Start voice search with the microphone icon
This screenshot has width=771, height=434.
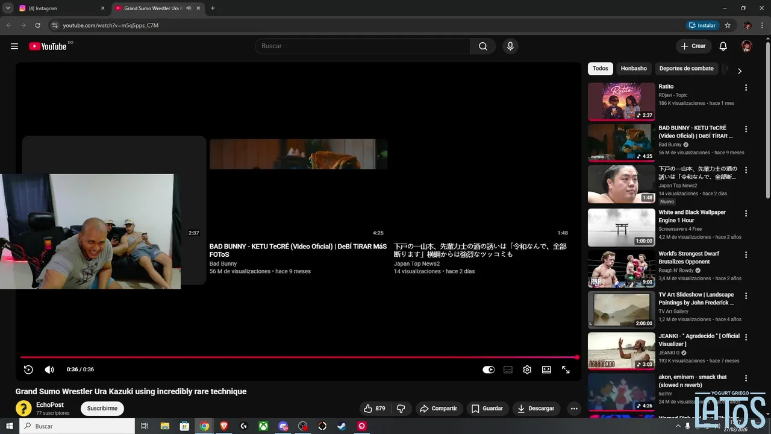click(x=510, y=46)
